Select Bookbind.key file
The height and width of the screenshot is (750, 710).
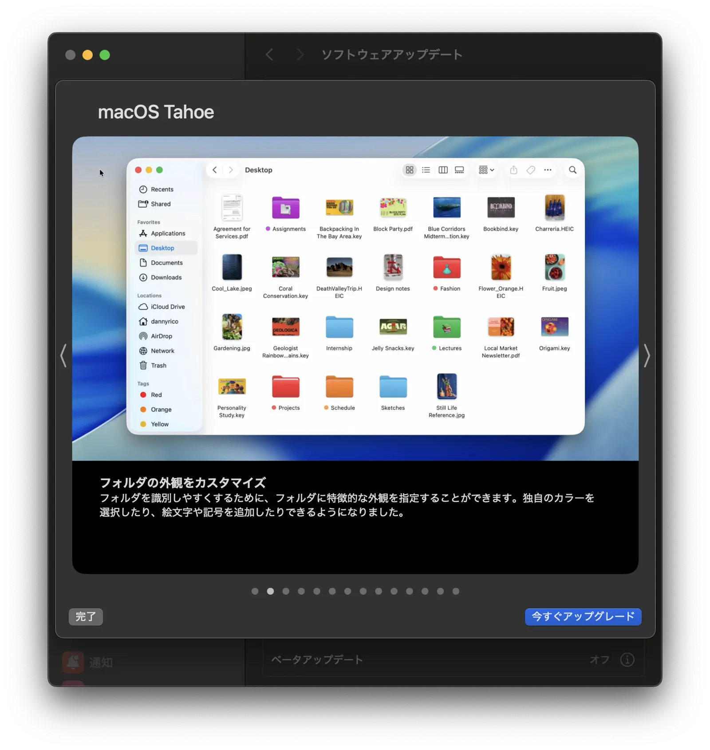click(501, 207)
